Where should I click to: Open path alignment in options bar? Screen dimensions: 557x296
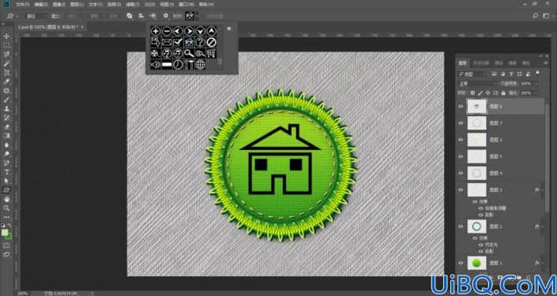point(141,16)
